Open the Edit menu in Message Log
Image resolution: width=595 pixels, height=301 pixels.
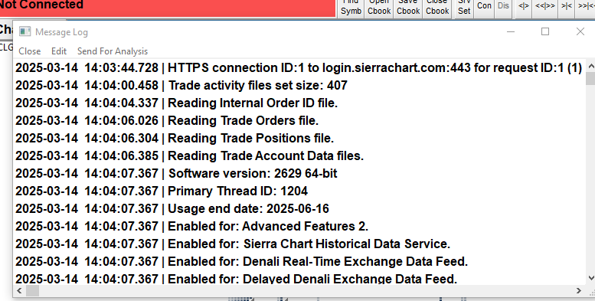tap(59, 51)
